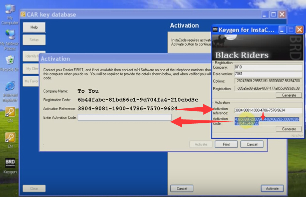Image resolution: width=306 pixels, height=197 pixels.
Task: Click Cancel at bottom of CAR key database
Action: [182, 188]
